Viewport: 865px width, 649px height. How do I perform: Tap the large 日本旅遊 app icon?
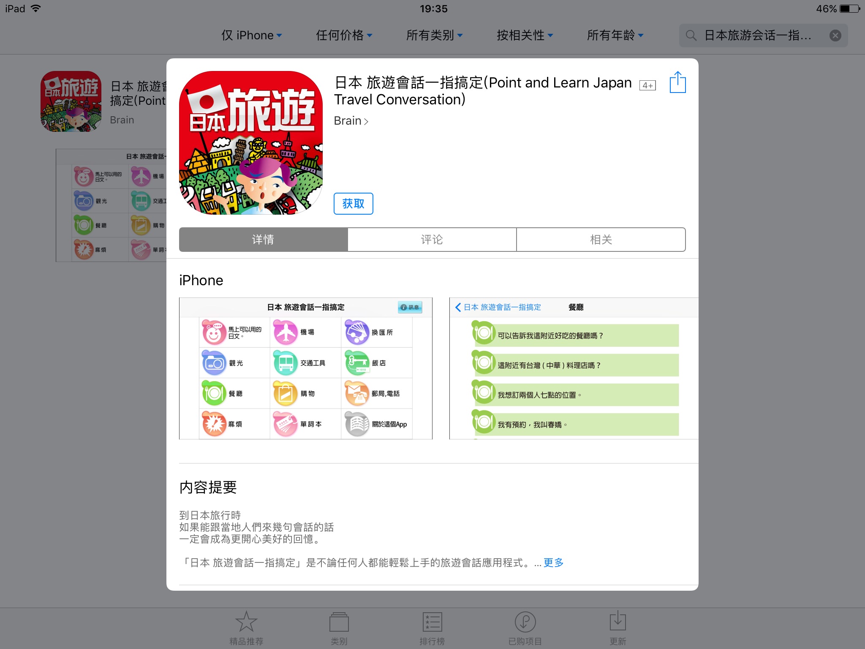(x=251, y=143)
